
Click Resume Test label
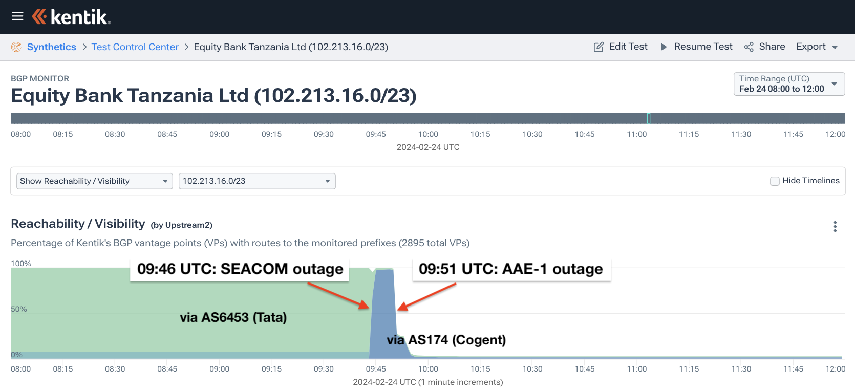coord(703,47)
